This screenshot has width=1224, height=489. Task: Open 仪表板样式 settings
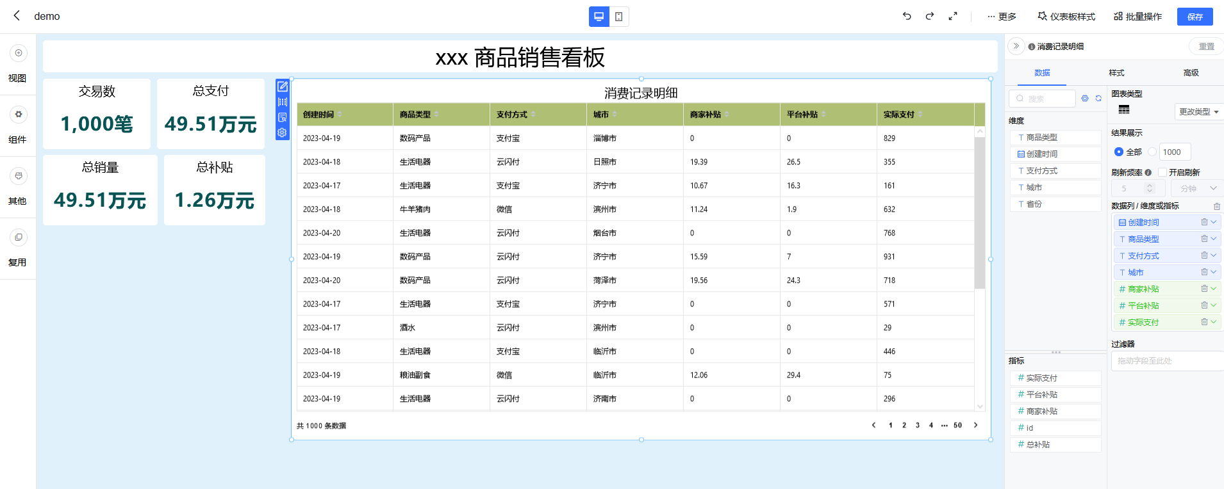(1067, 17)
